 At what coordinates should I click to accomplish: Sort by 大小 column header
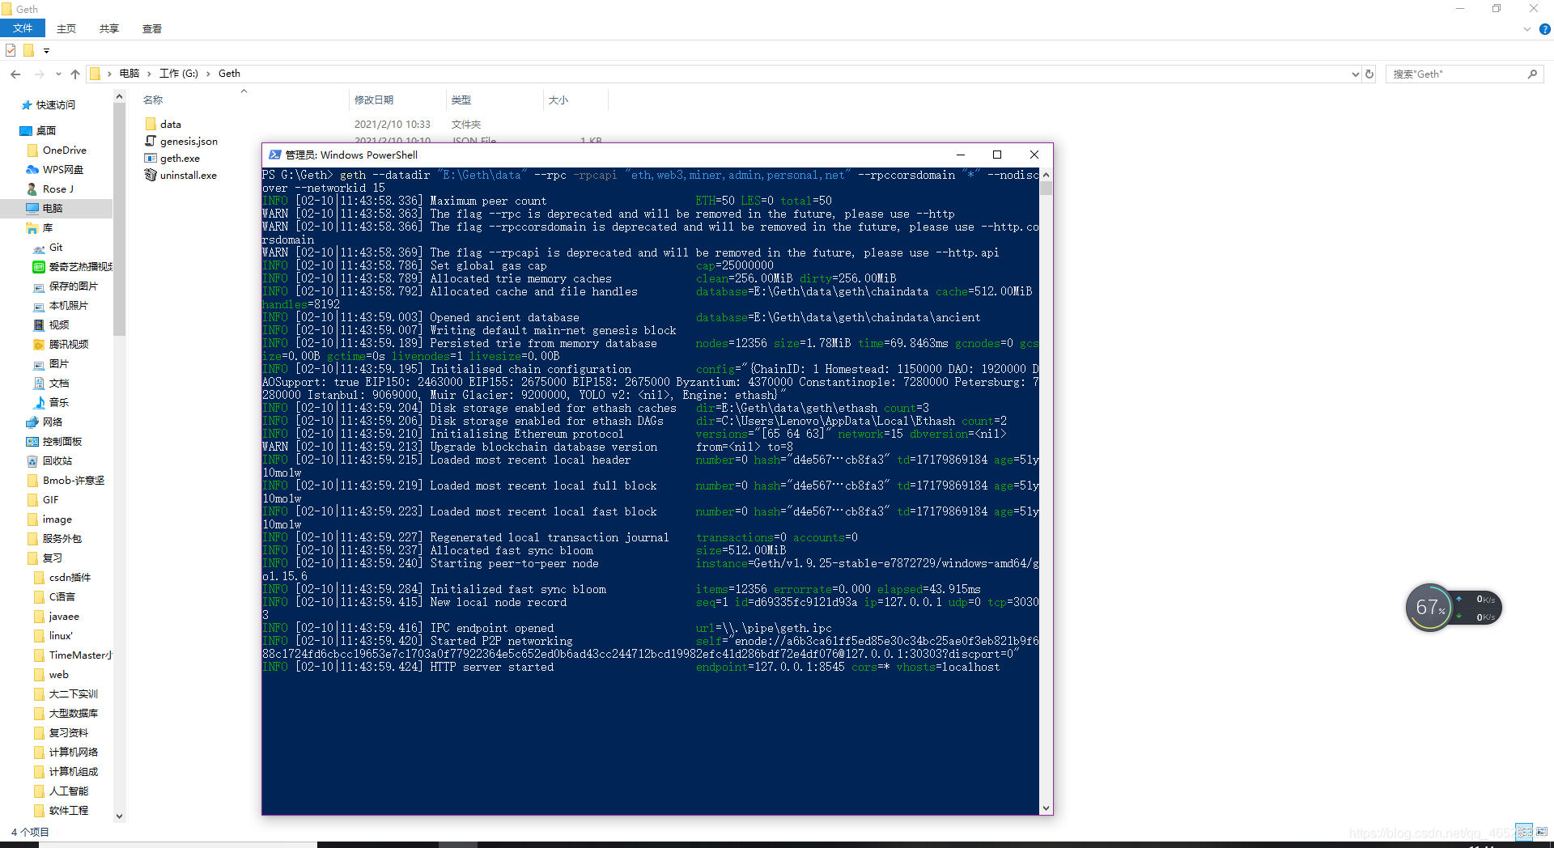[558, 100]
